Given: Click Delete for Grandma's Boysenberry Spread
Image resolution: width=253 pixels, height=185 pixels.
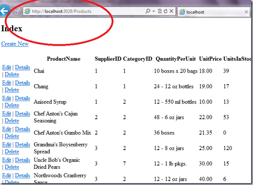Looking at the screenshot, I should (12, 152).
